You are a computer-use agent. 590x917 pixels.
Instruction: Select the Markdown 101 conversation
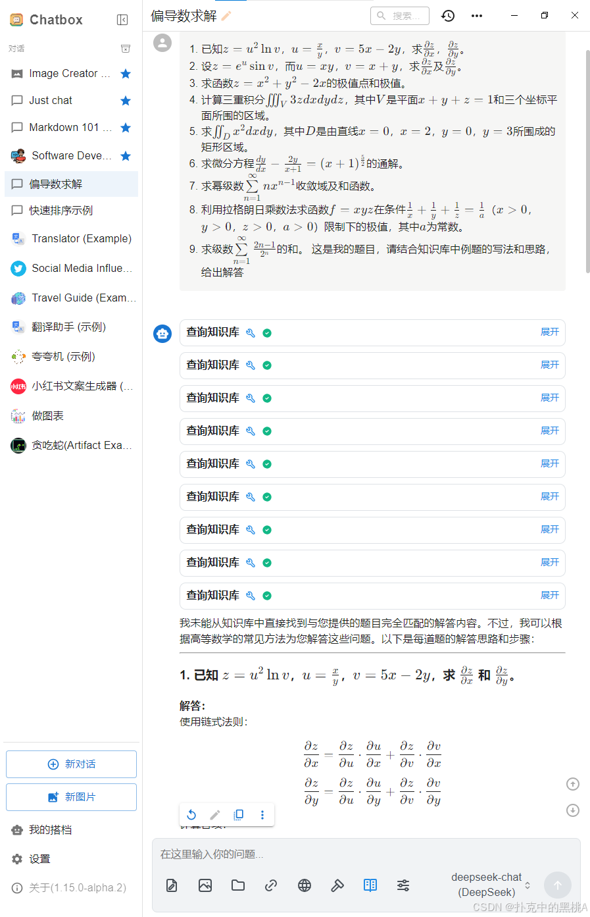pyautogui.click(x=71, y=128)
